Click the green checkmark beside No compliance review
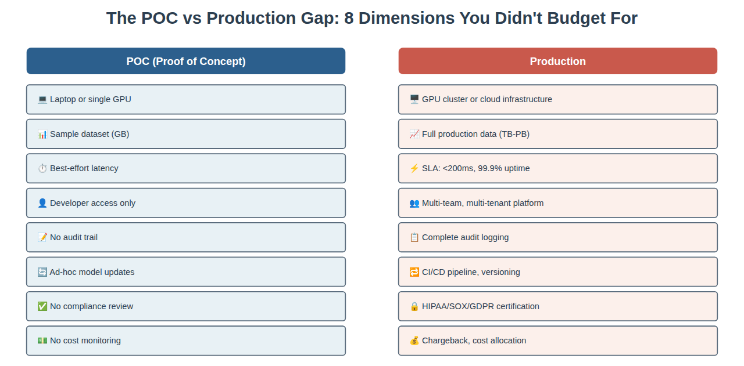This screenshot has height=366, width=744. tap(42, 306)
